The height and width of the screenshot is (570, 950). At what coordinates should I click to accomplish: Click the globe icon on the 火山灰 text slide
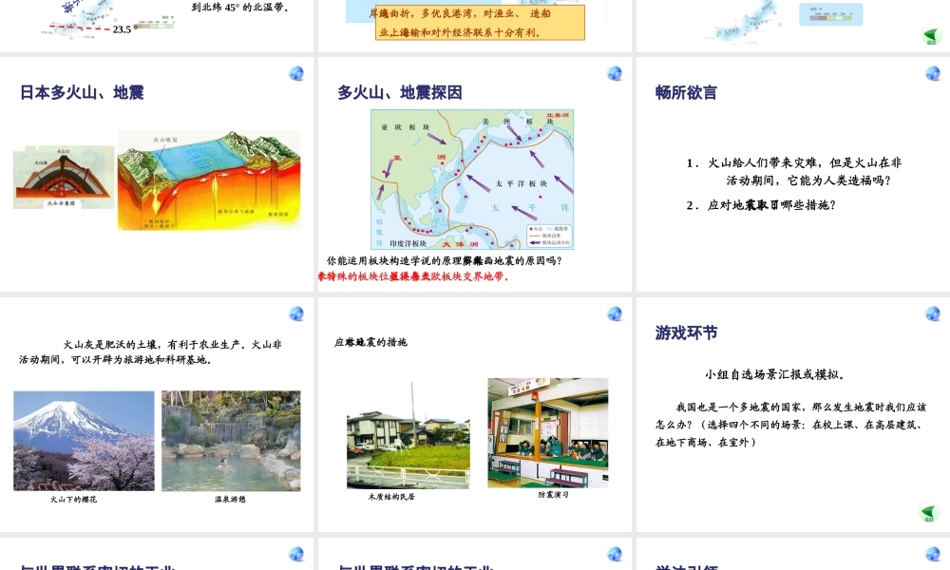(x=296, y=313)
